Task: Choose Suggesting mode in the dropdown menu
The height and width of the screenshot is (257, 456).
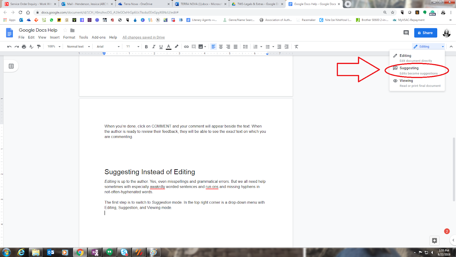Action: (x=417, y=71)
